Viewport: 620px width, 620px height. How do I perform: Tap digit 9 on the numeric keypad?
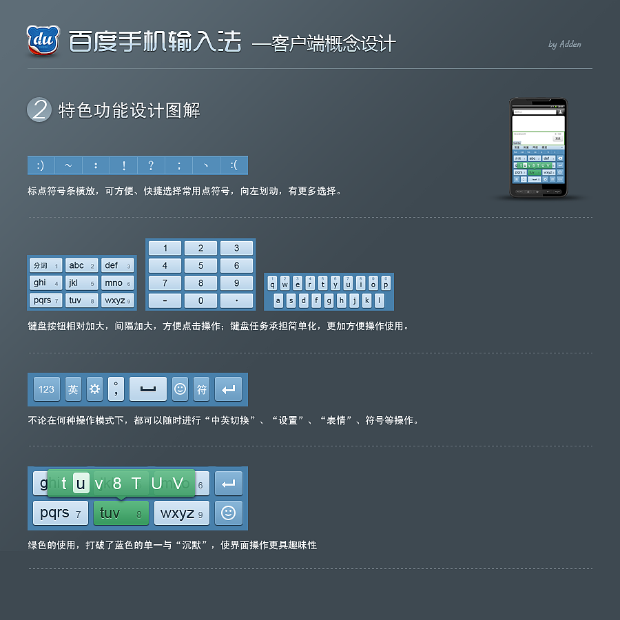click(x=236, y=283)
